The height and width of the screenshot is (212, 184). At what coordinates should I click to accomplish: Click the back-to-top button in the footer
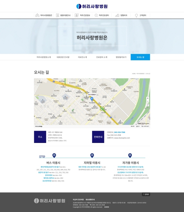click(x=146, y=194)
